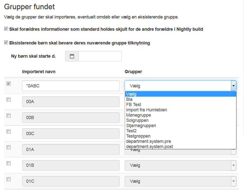The width and height of the screenshot is (244, 192).
Task: Choose 'Vælg' option in dropdown list
Action: pyautogui.click(x=181, y=94)
